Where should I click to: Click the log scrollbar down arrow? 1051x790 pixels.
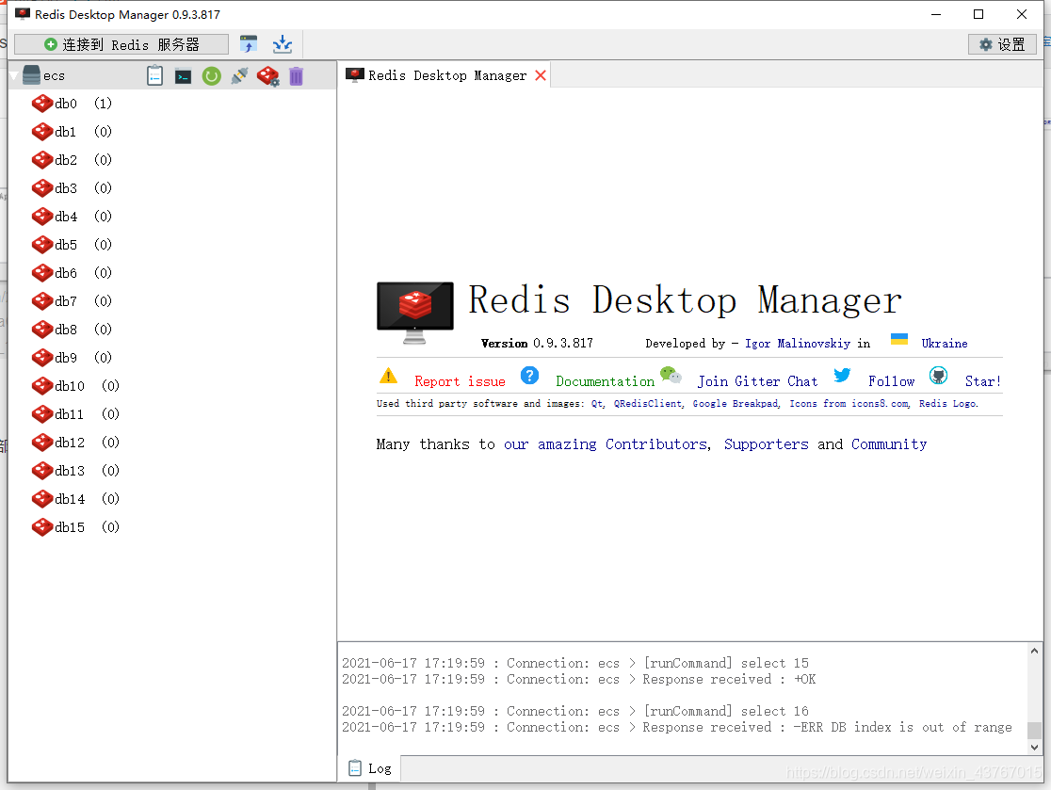click(x=1034, y=747)
